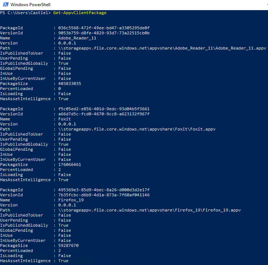Click the Firefox_19.appv path line
This screenshot has height=265, width=268.
tap(150, 210)
